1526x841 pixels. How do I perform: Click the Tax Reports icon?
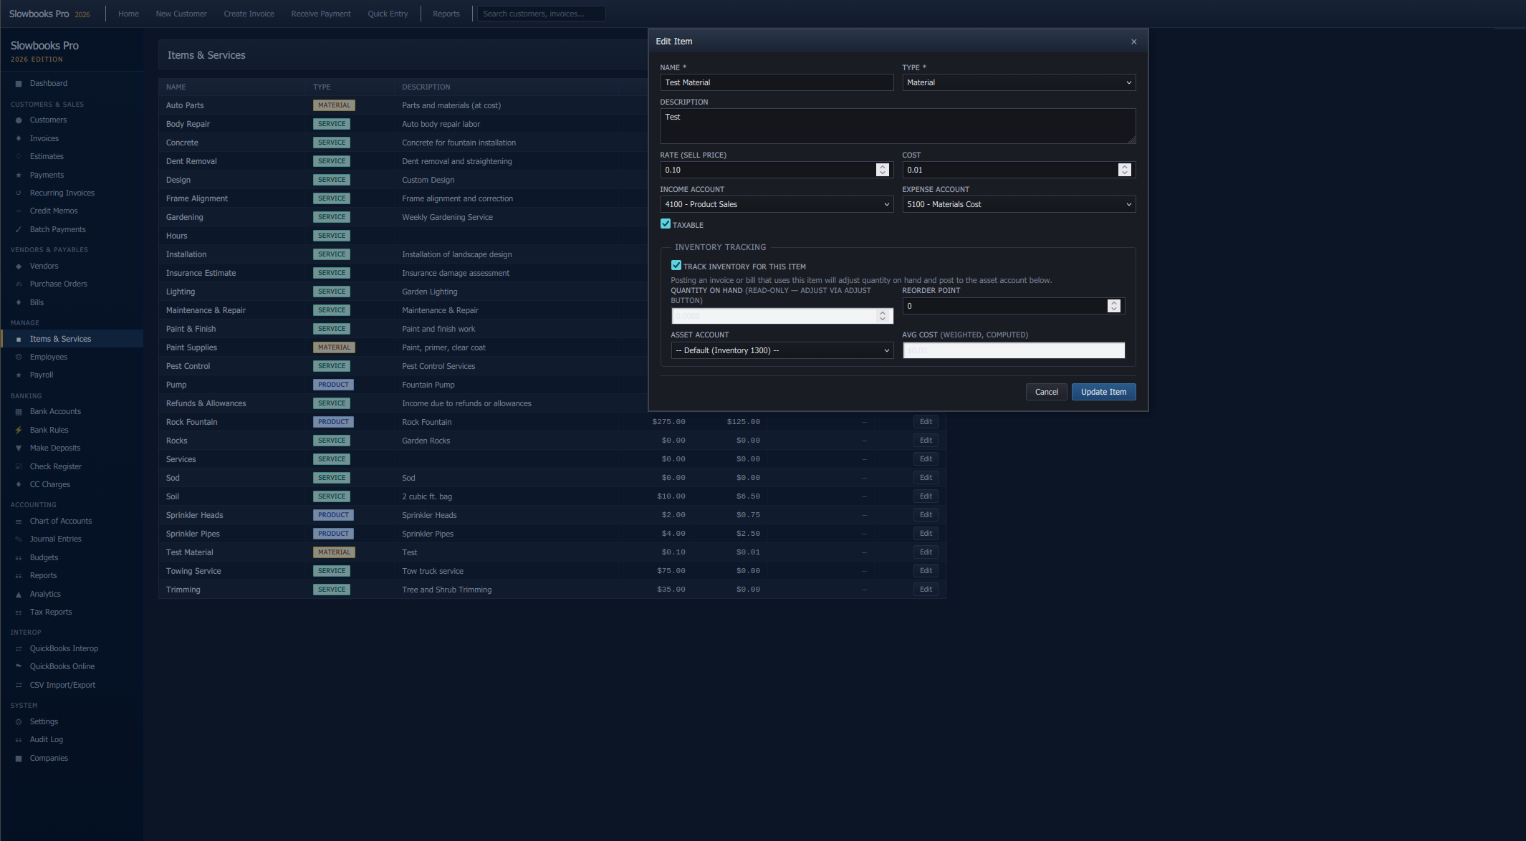point(19,612)
